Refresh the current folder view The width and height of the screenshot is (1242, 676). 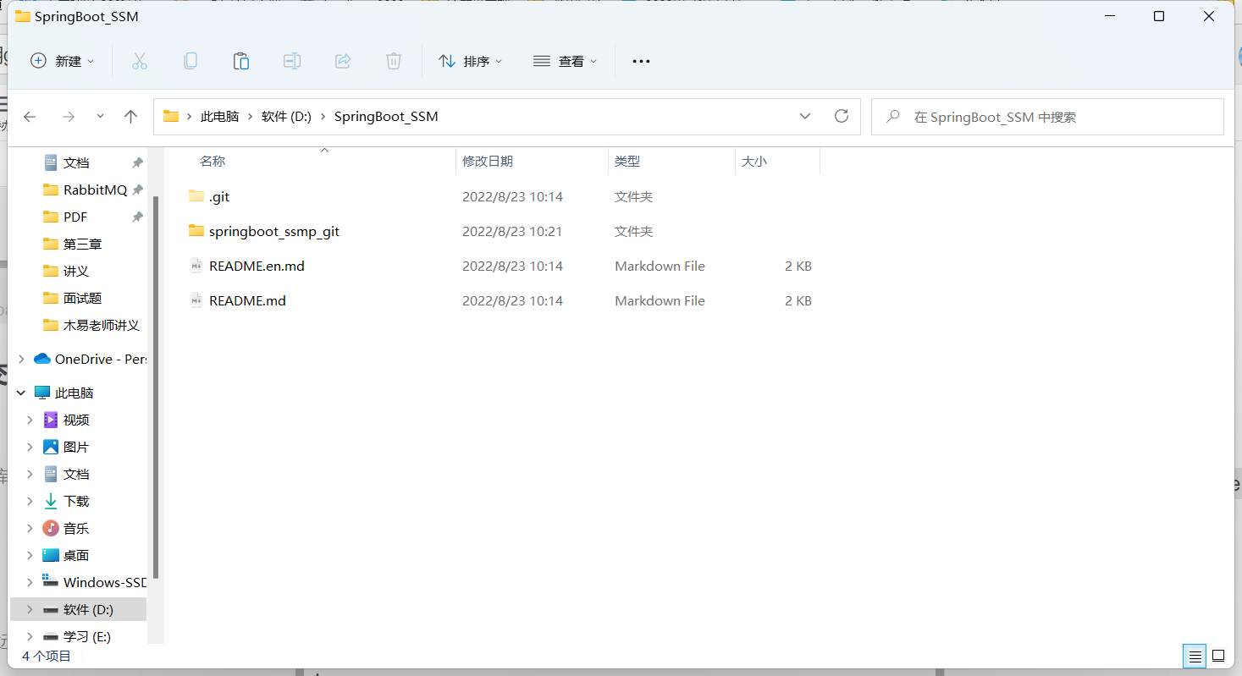(x=842, y=117)
